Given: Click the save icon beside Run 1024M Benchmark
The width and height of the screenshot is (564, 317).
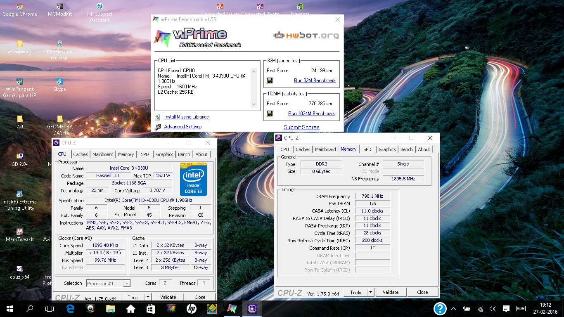Looking at the screenshot, I should click(270, 114).
